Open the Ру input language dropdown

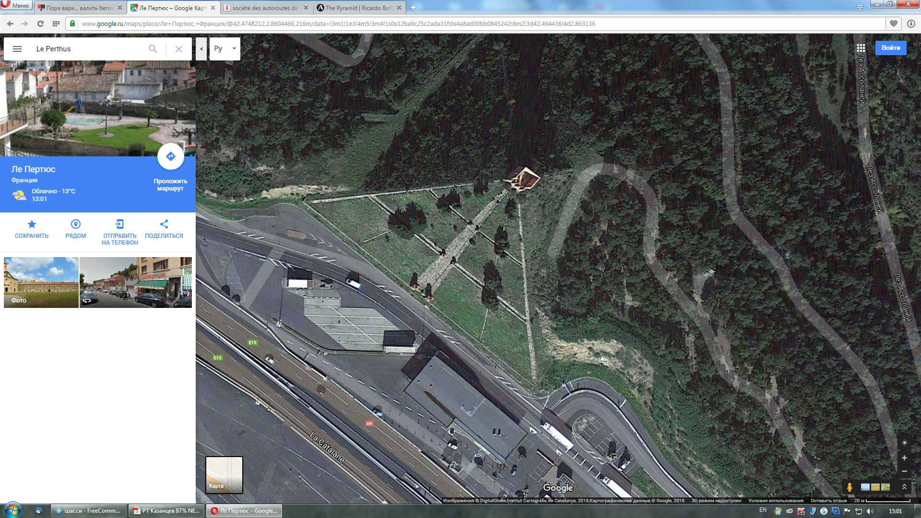pos(234,49)
